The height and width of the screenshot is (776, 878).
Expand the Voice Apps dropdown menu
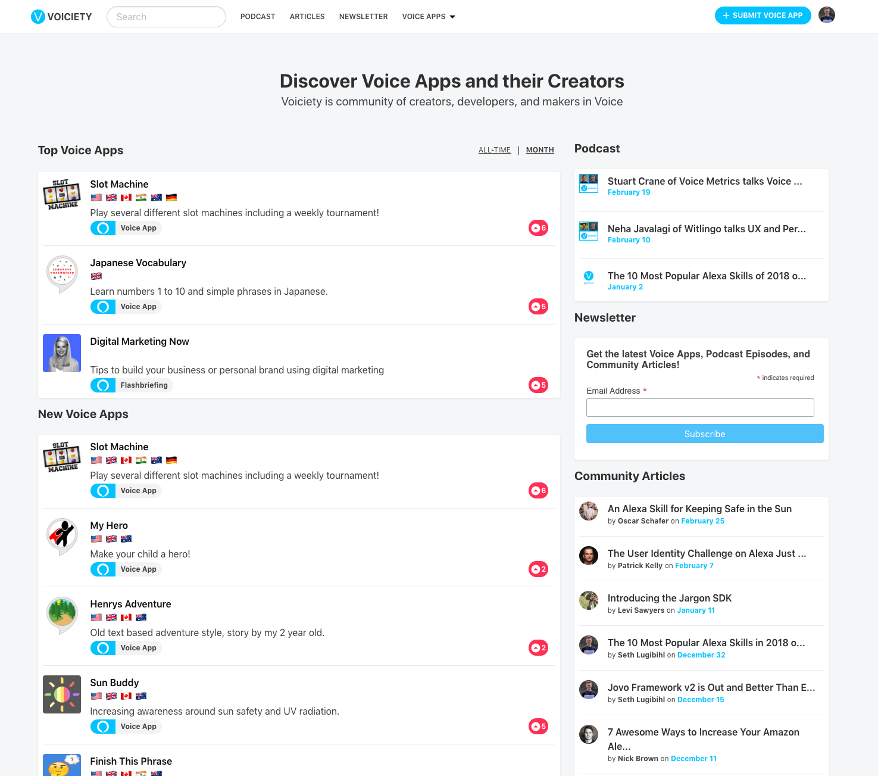(429, 17)
